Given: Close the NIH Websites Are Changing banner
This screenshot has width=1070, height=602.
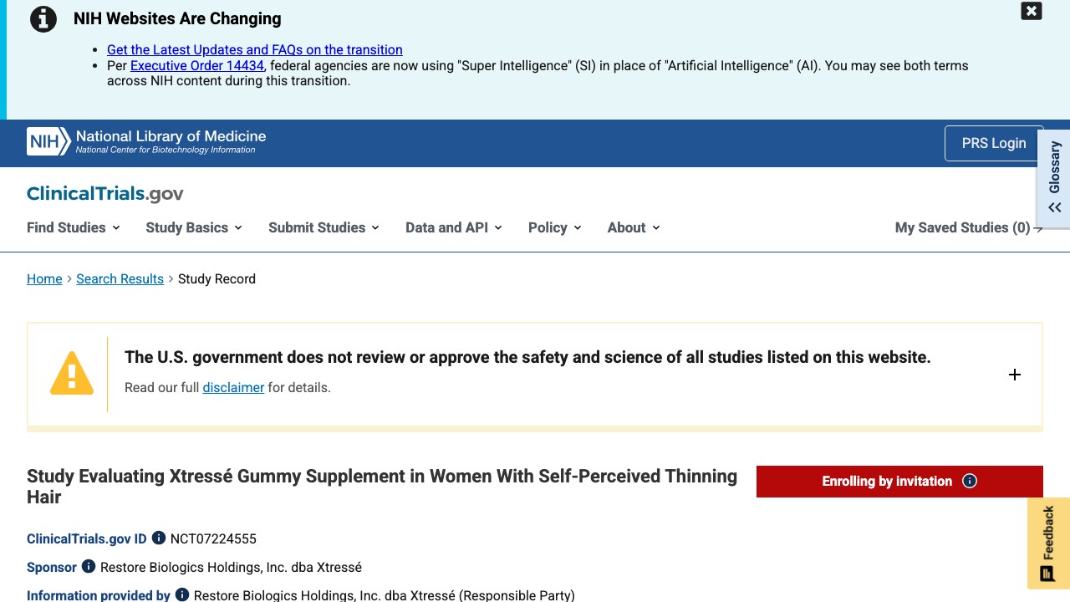Looking at the screenshot, I should tap(1032, 11).
